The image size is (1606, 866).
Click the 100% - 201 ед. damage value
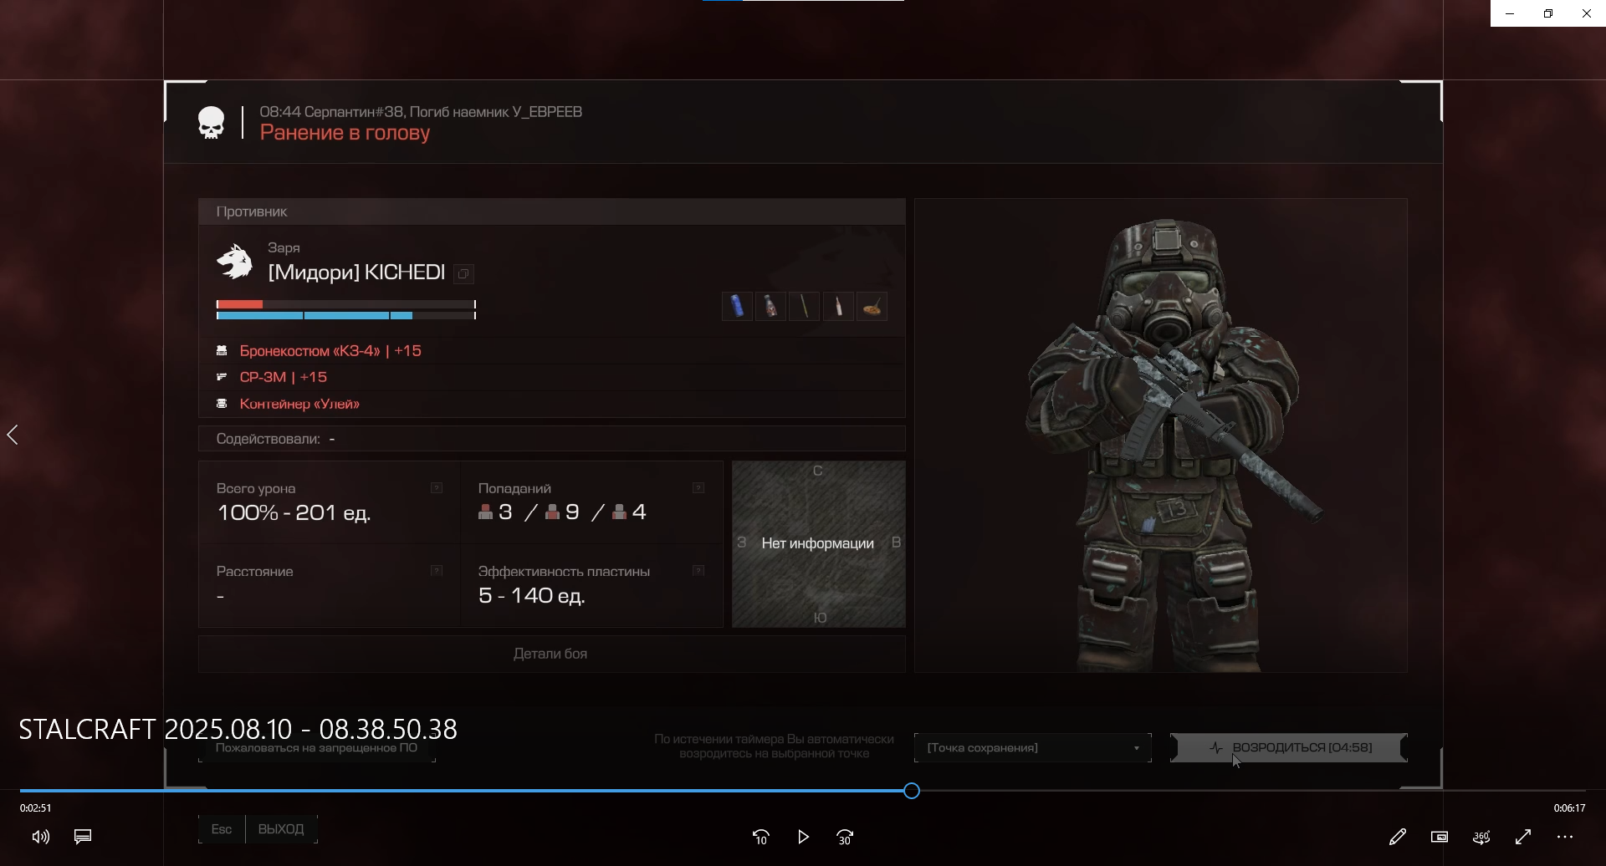pos(294,512)
